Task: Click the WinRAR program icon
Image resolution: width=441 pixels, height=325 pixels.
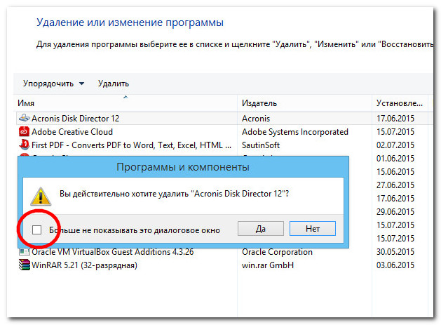Action: (24, 265)
